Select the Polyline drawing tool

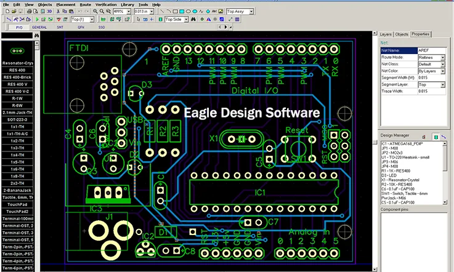tap(201, 11)
